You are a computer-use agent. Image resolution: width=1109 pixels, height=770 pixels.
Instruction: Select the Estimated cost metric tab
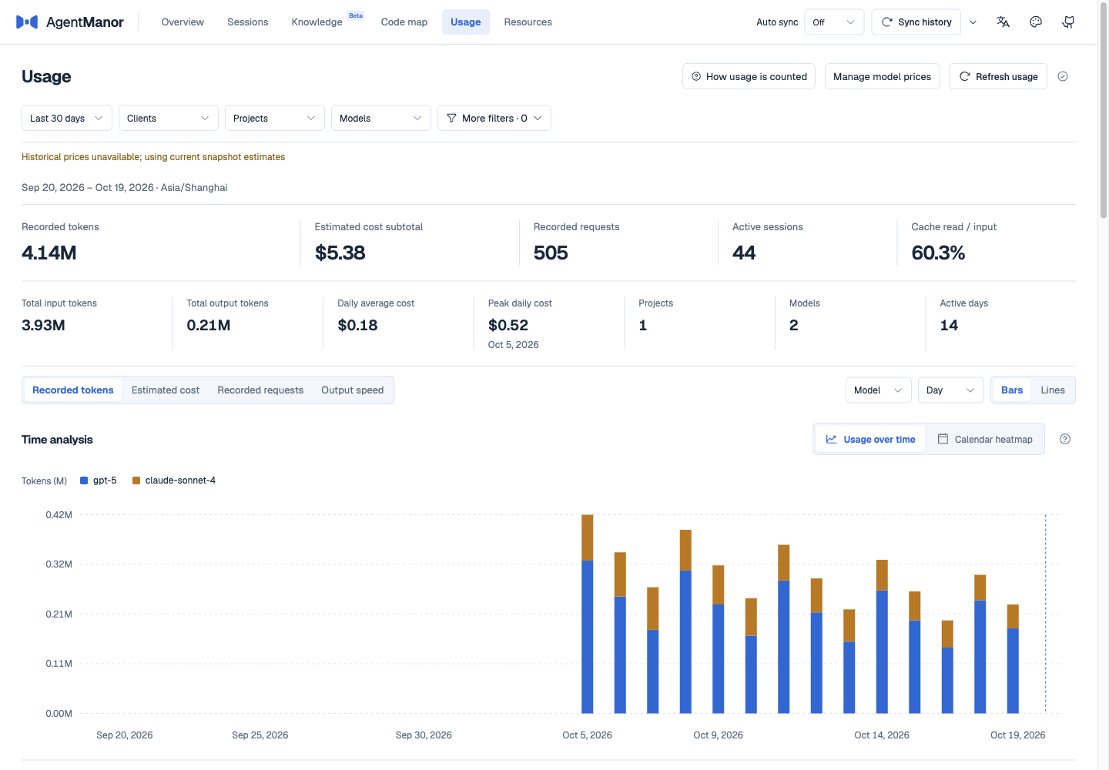click(166, 390)
